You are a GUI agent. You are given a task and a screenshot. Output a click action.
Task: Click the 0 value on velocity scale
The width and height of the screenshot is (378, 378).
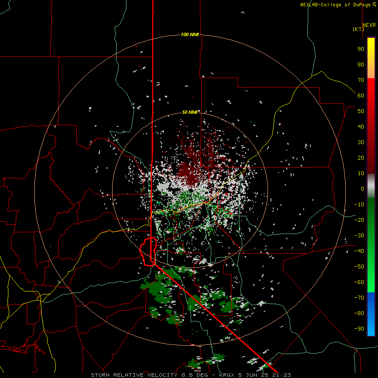tap(362, 189)
